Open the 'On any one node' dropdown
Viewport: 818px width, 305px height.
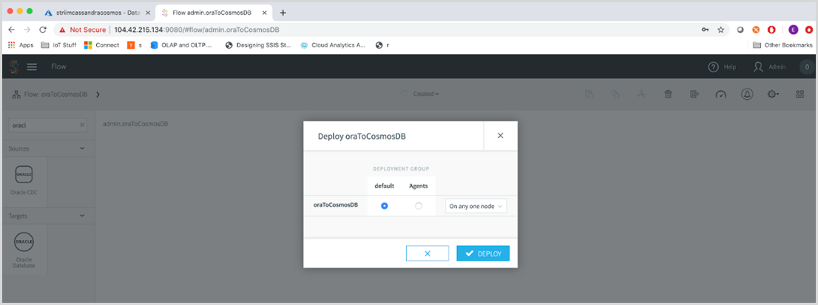(x=476, y=206)
